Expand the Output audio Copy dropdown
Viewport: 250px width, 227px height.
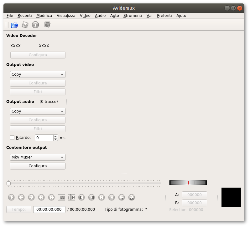coord(38,111)
